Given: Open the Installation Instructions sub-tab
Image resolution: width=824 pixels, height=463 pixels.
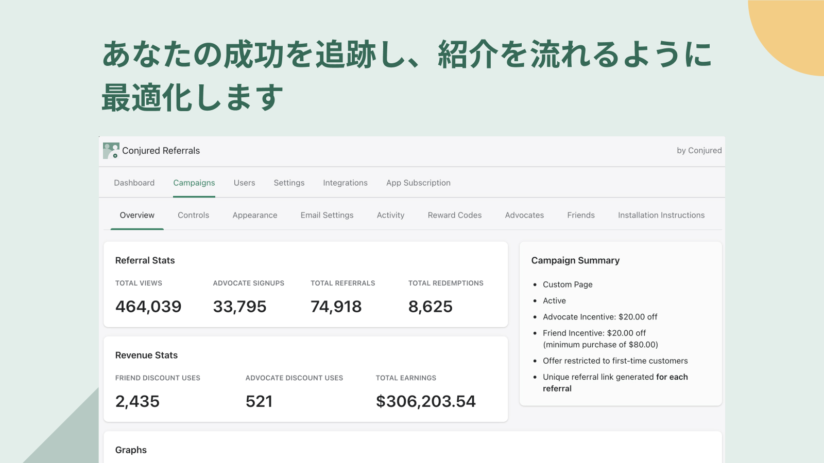Looking at the screenshot, I should tap(661, 215).
